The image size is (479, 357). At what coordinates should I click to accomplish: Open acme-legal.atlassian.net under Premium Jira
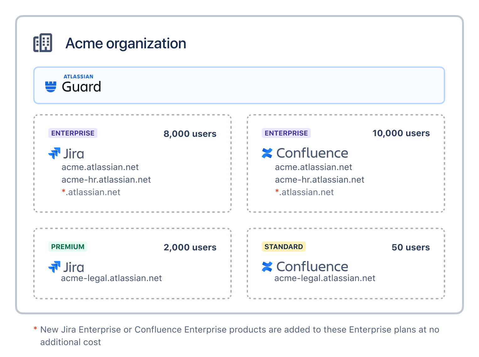[111, 278]
